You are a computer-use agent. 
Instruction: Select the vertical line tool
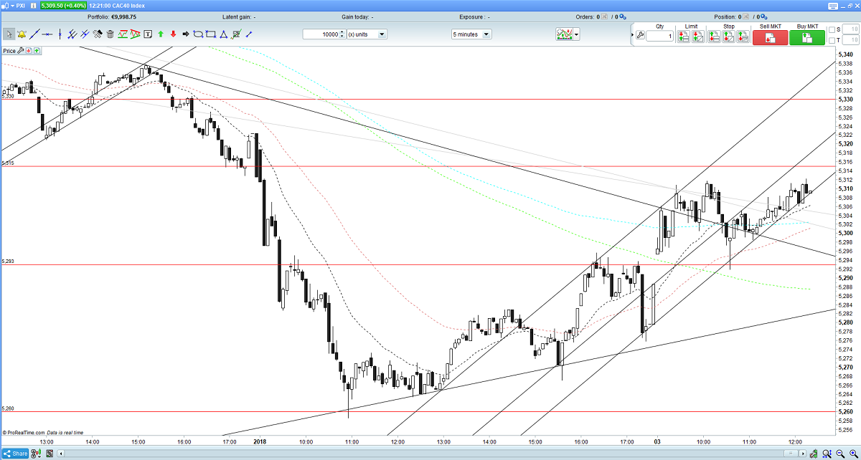pyautogui.click(x=60, y=34)
